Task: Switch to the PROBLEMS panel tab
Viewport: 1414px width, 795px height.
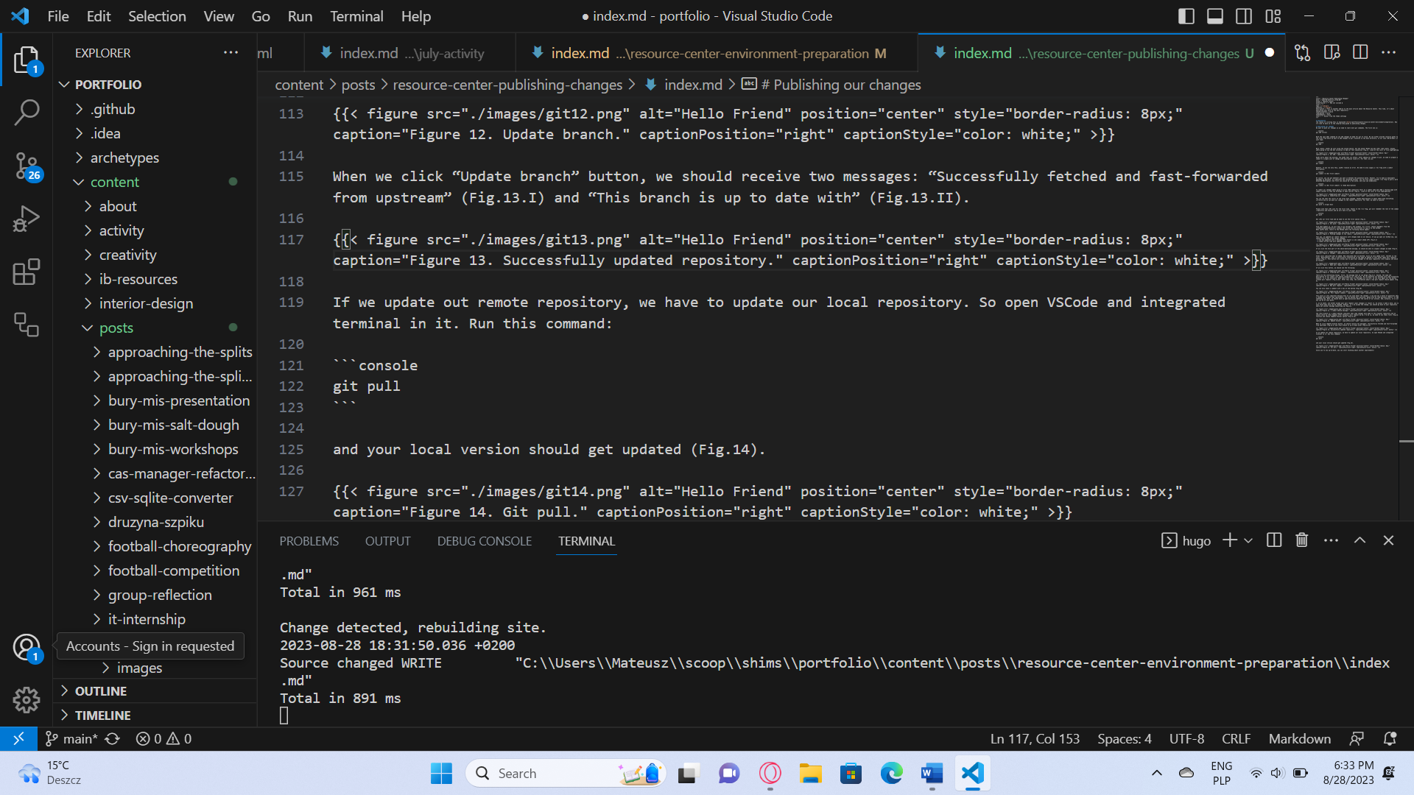Action: click(x=309, y=541)
